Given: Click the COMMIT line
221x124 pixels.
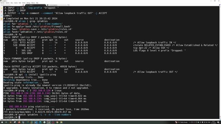Looking at the screenshot, I should point(8,16).
